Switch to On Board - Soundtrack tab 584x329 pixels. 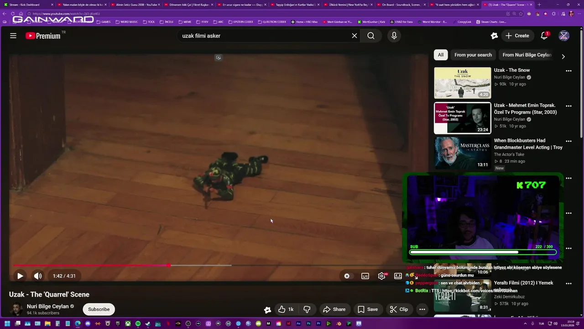tap(401, 5)
